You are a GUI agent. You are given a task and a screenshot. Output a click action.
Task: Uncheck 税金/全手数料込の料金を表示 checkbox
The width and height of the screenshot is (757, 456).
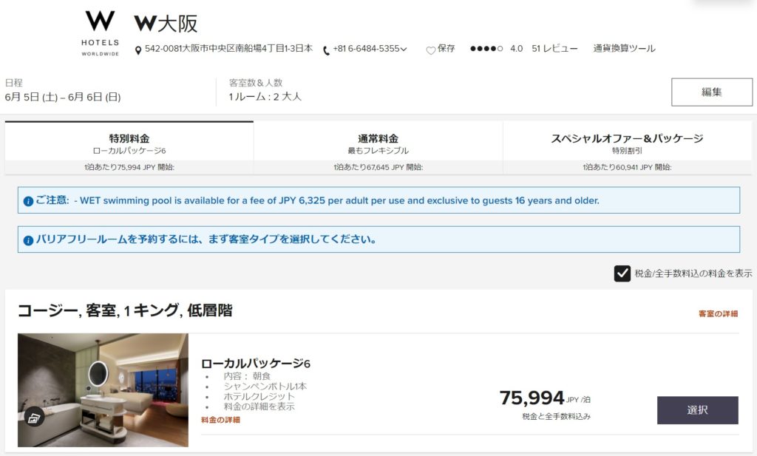click(x=622, y=273)
